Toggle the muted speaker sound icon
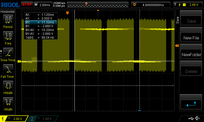Viewport: 204px width, 122px height. (197, 118)
